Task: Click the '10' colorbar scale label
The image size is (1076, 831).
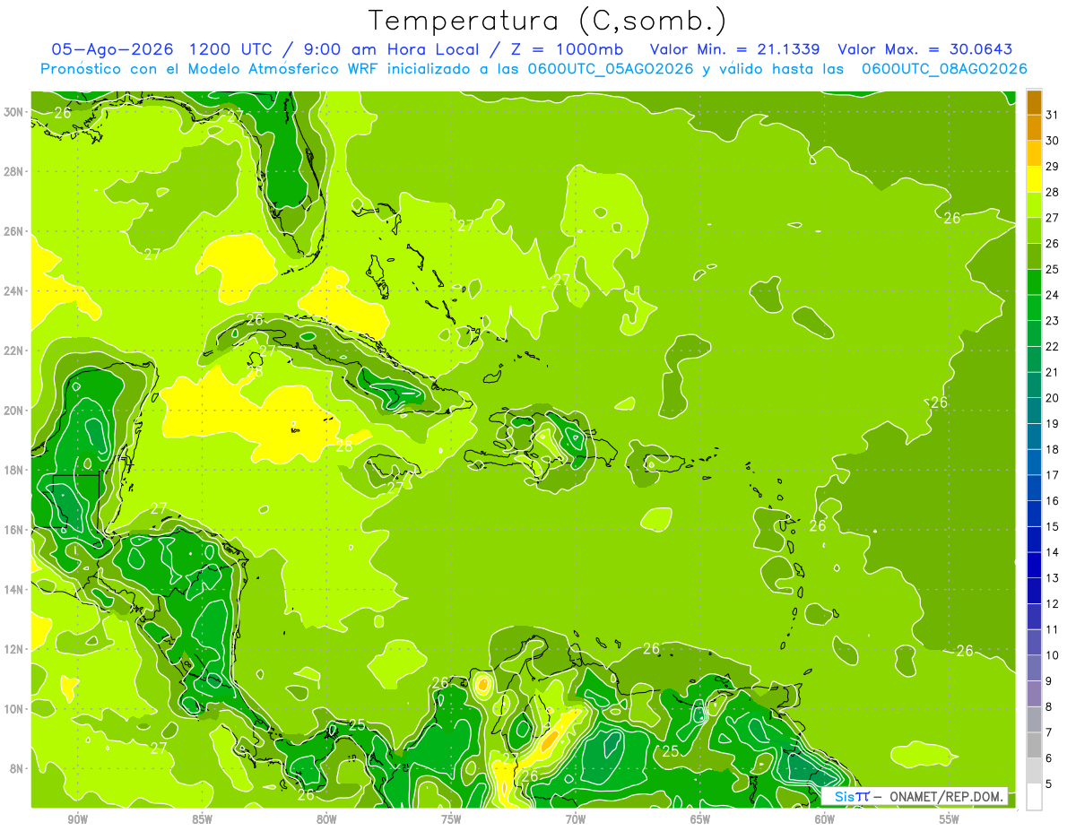Action: click(1053, 655)
